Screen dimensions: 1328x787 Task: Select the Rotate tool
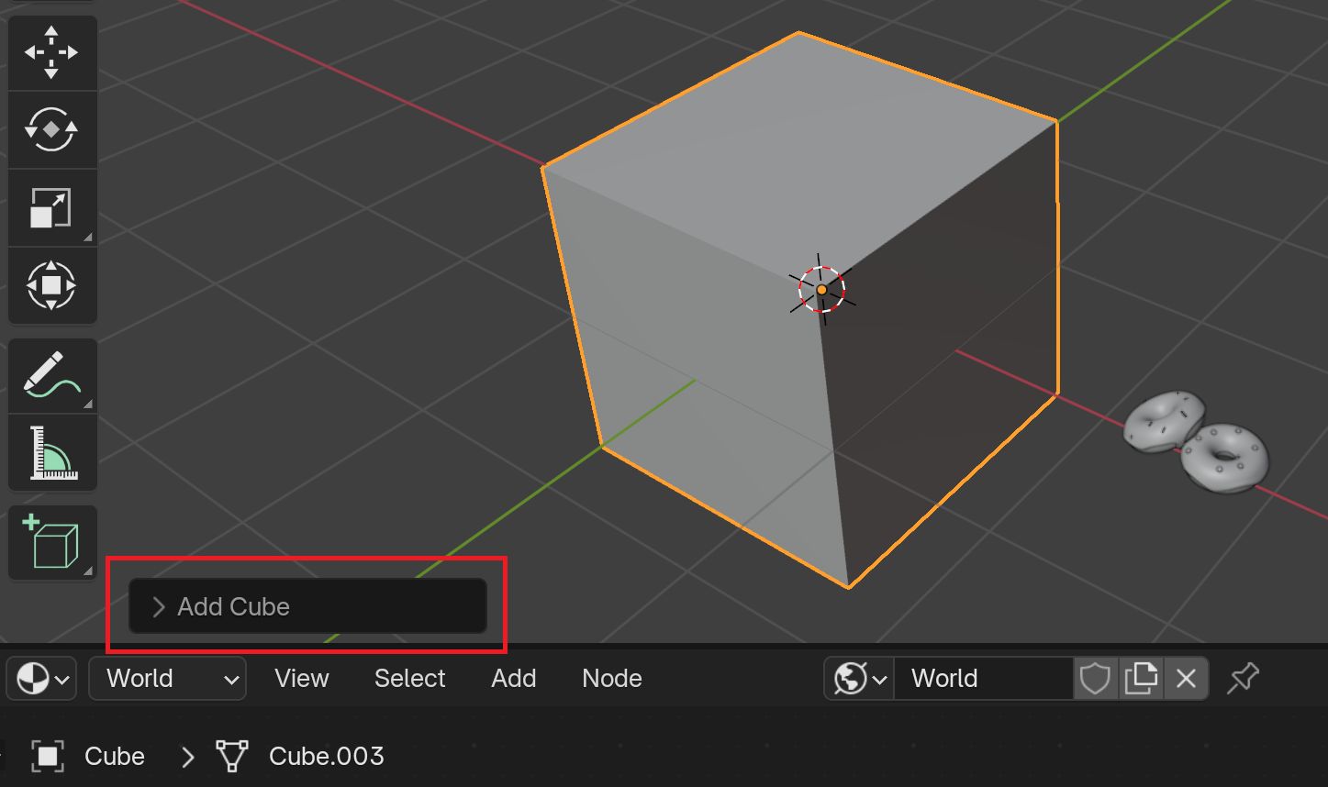point(52,129)
